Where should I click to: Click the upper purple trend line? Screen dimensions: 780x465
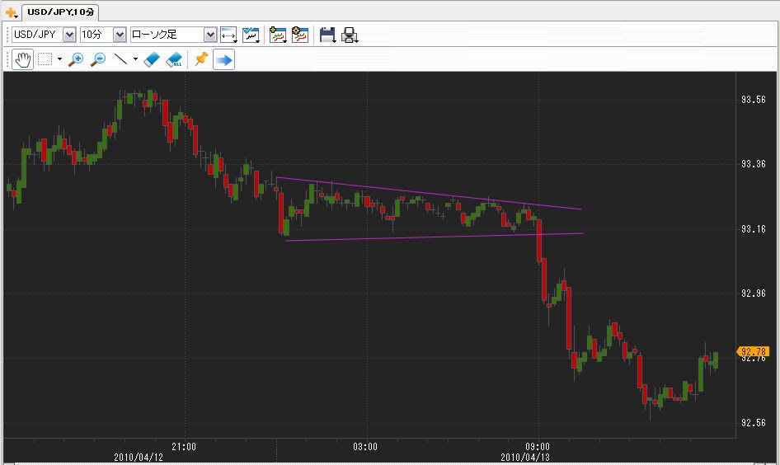pyautogui.click(x=428, y=193)
